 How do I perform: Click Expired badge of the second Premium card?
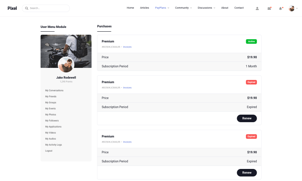coord(251,82)
